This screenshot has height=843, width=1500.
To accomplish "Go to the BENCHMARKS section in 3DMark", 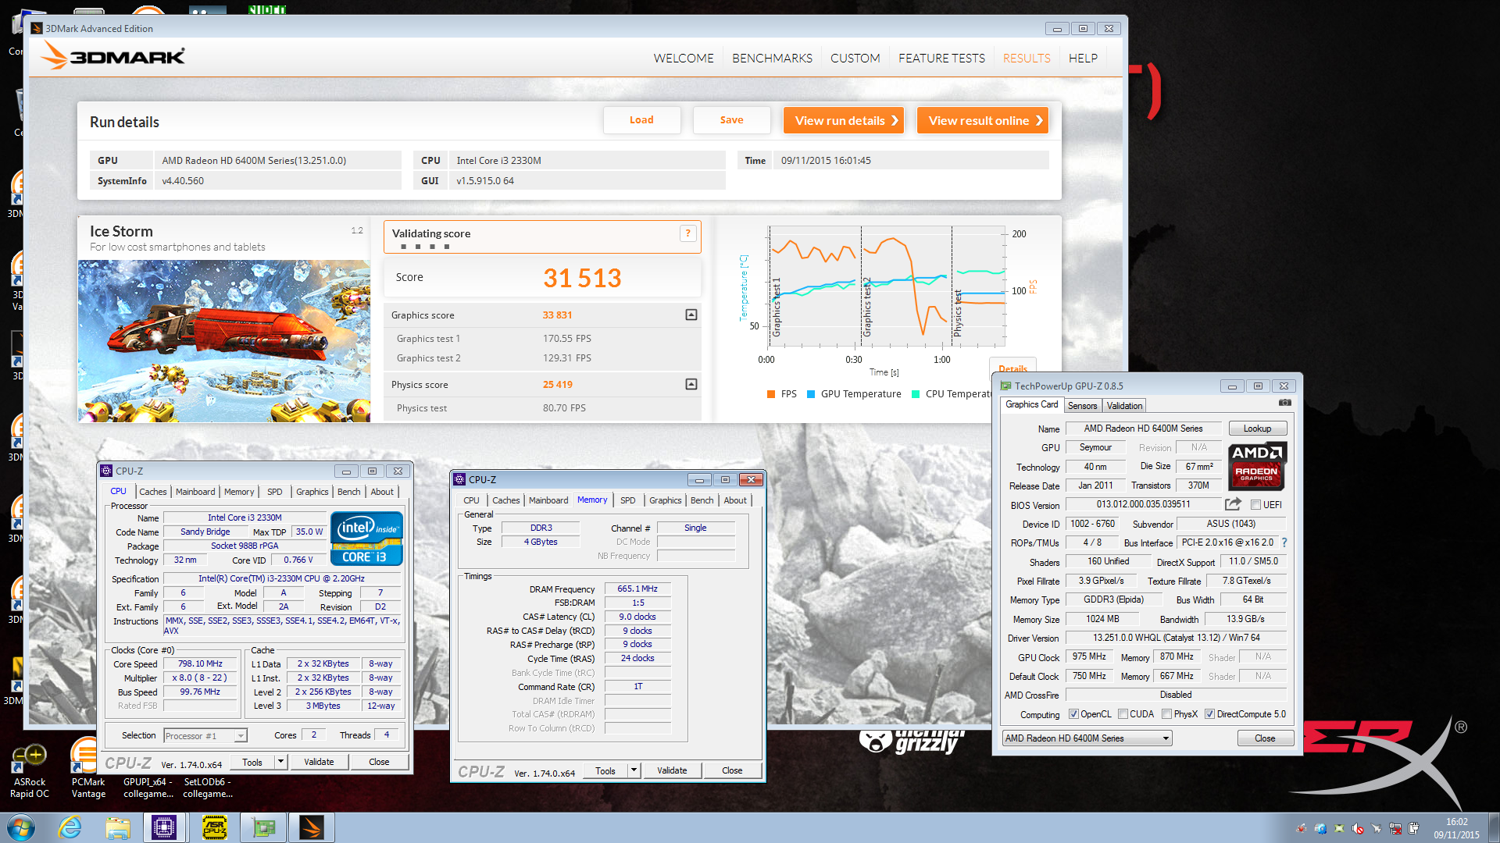I will (772, 58).
